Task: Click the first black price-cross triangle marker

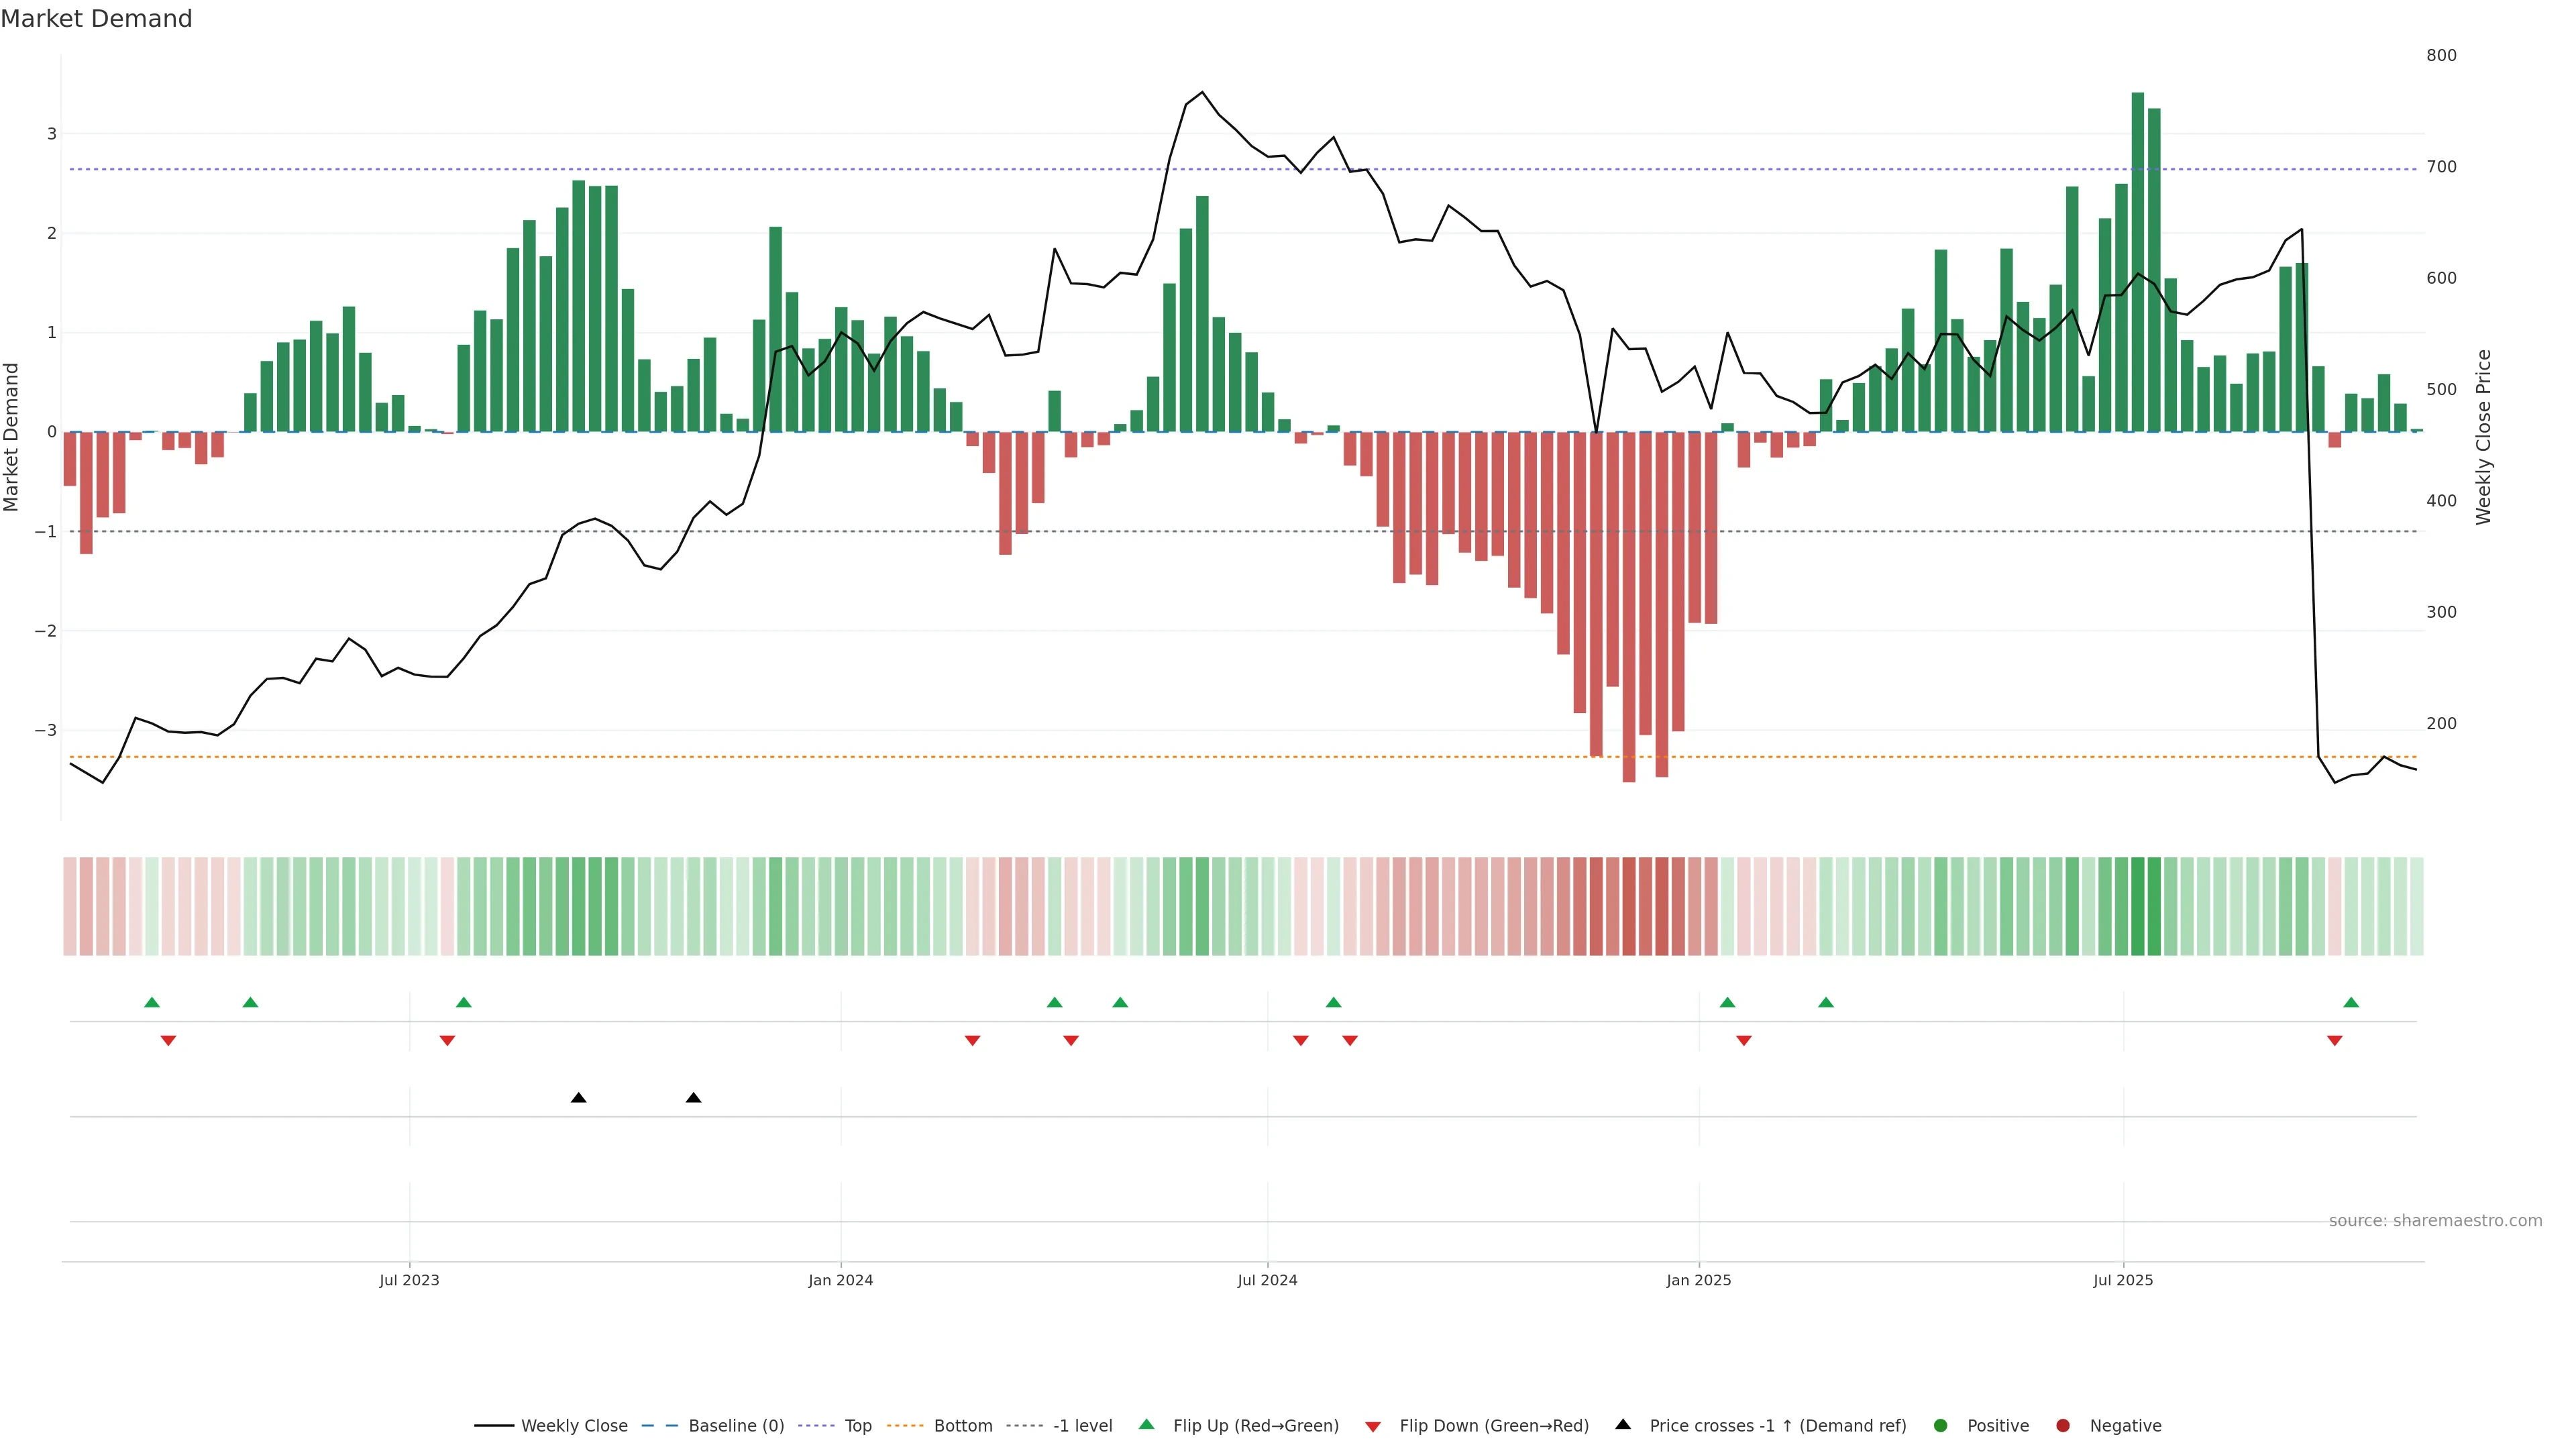Action: (578, 1098)
